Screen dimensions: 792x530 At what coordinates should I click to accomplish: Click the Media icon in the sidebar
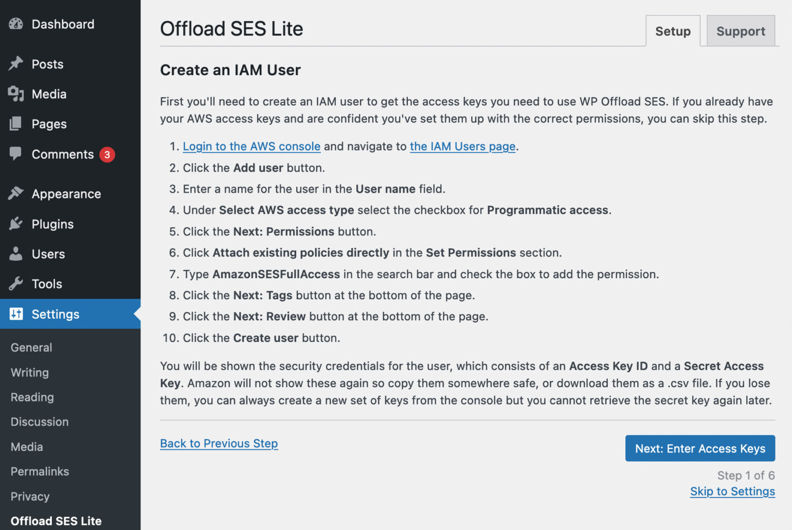tap(16, 94)
